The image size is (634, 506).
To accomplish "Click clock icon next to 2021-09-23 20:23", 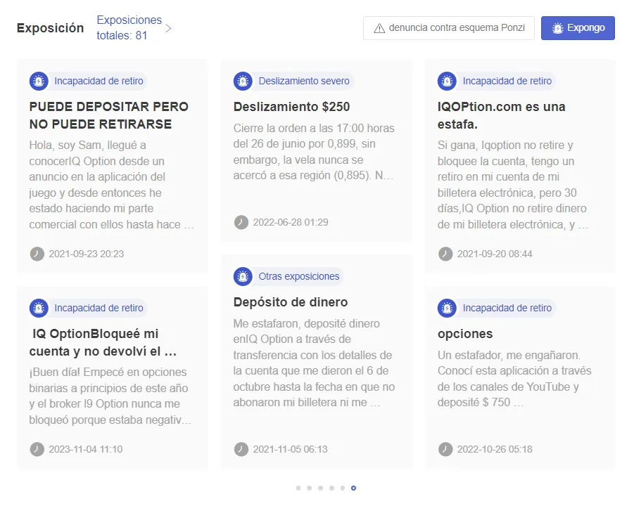I will tap(37, 254).
